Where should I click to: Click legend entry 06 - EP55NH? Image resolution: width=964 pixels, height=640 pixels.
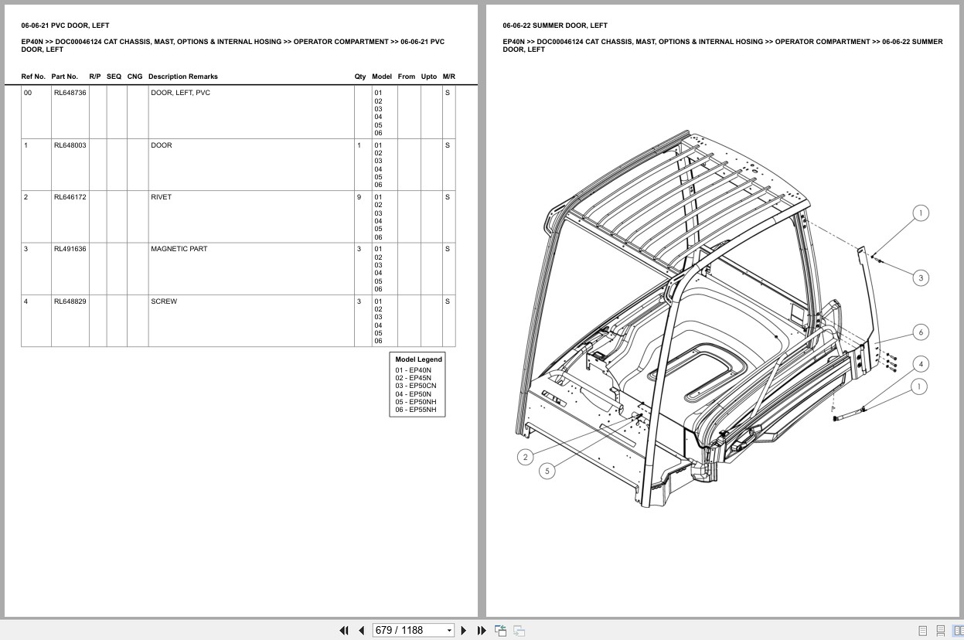[x=416, y=410]
